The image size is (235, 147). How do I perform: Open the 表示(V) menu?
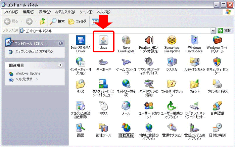click(45, 12)
